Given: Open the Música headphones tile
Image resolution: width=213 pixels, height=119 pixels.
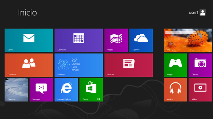Looking at the screenshot, I should click(x=175, y=90).
